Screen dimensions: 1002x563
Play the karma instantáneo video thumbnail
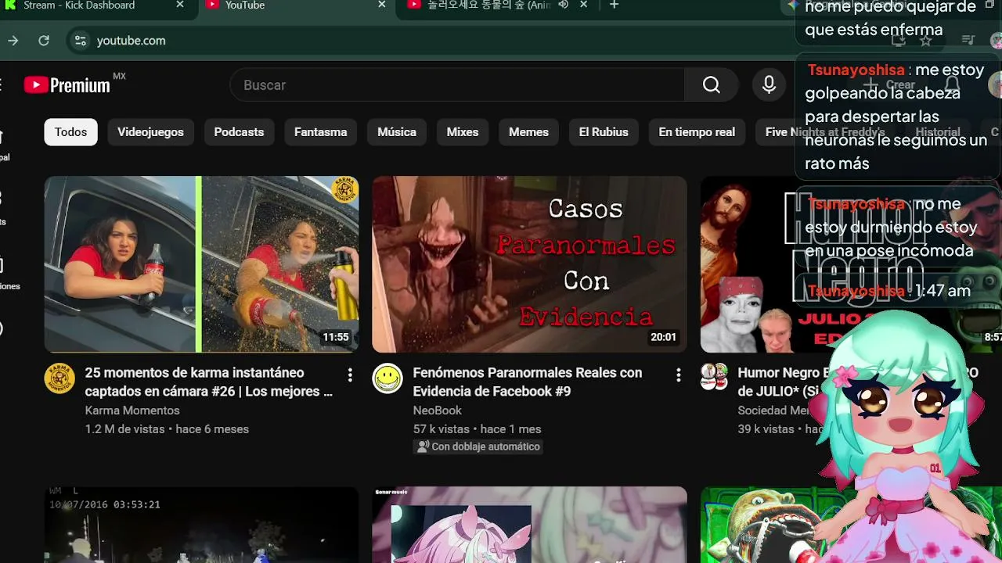coord(201,264)
